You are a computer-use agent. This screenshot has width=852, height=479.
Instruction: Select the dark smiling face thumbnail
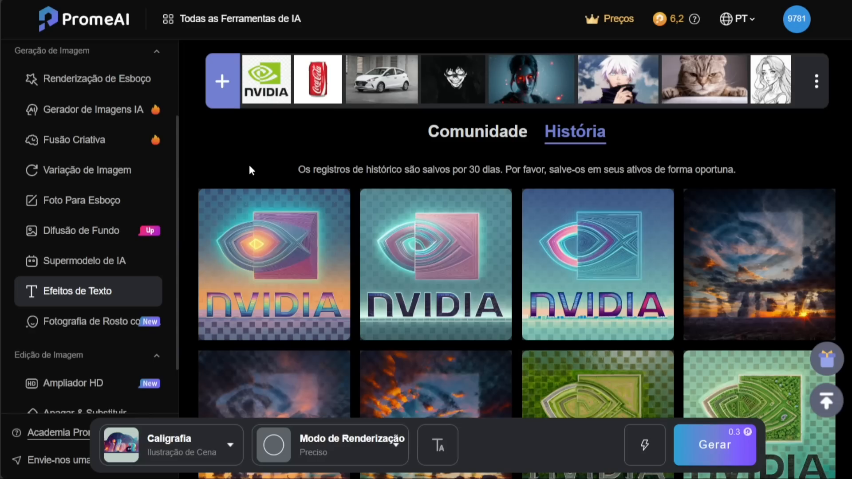453,79
